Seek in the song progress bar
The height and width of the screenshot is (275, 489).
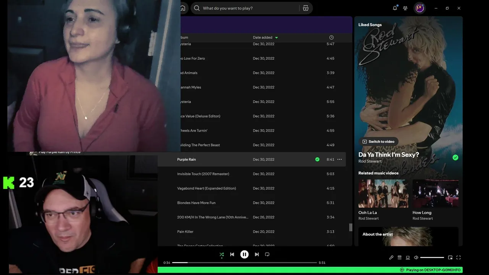click(x=244, y=263)
